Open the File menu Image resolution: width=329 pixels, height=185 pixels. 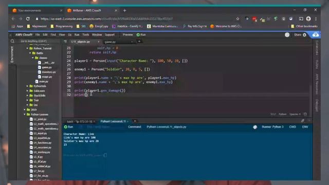point(38,35)
